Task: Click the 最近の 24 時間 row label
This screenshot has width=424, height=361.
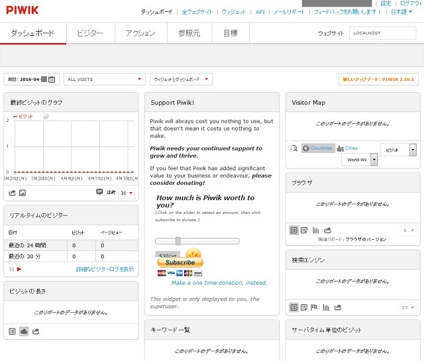Action: [27, 245]
